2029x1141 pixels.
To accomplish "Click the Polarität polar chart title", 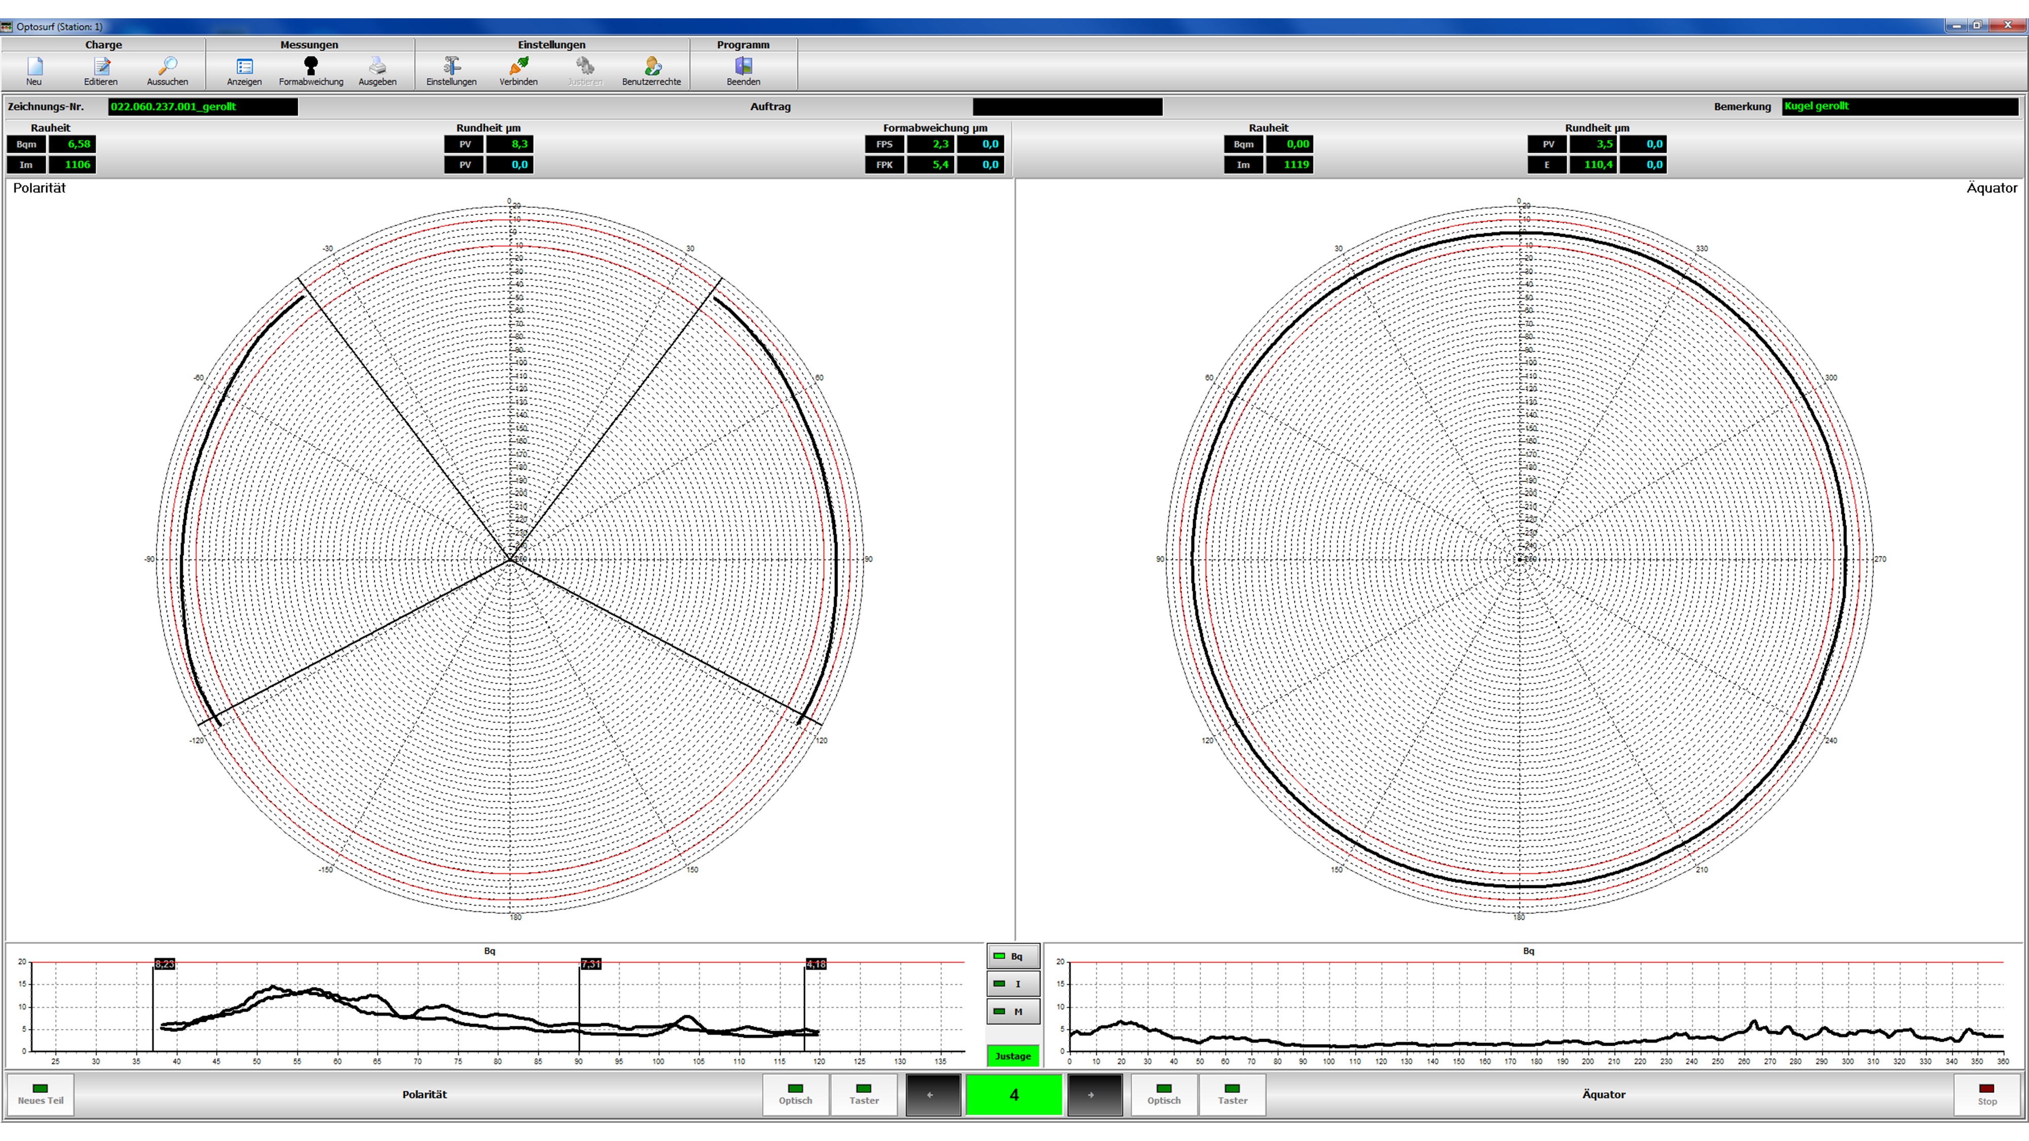I will coord(40,188).
